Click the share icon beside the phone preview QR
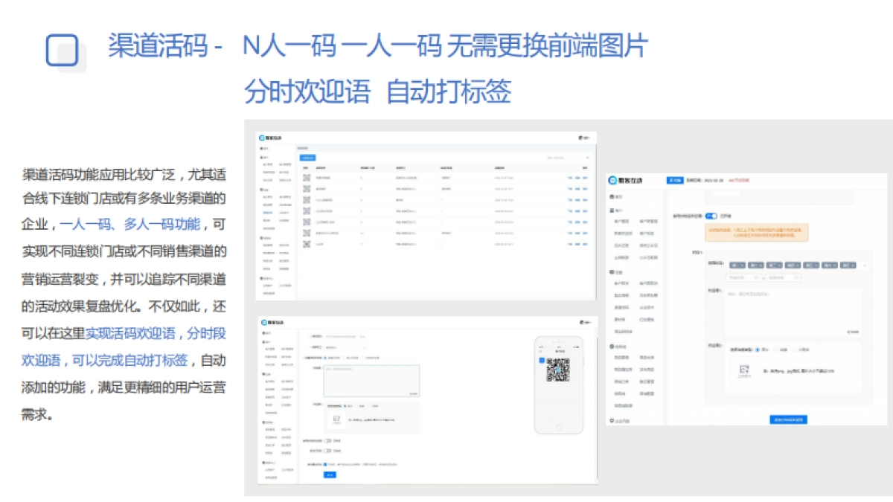The height and width of the screenshot is (502, 893). tap(540, 358)
